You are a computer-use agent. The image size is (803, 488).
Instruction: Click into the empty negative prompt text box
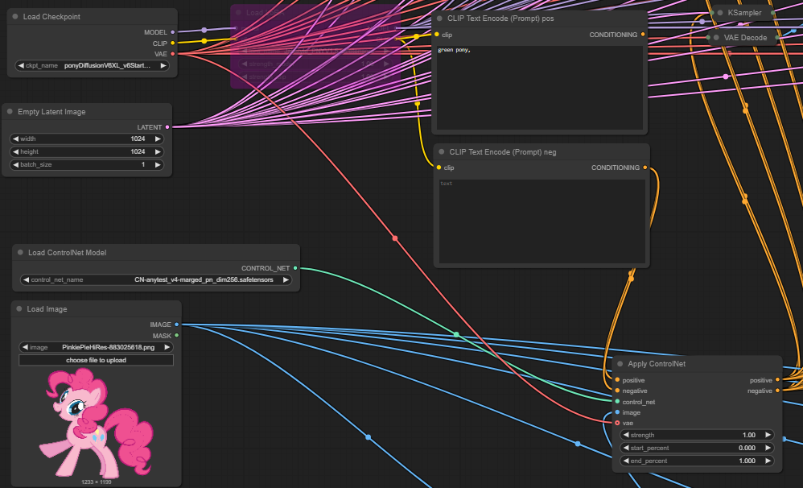pyautogui.click(x=542, y=221)
